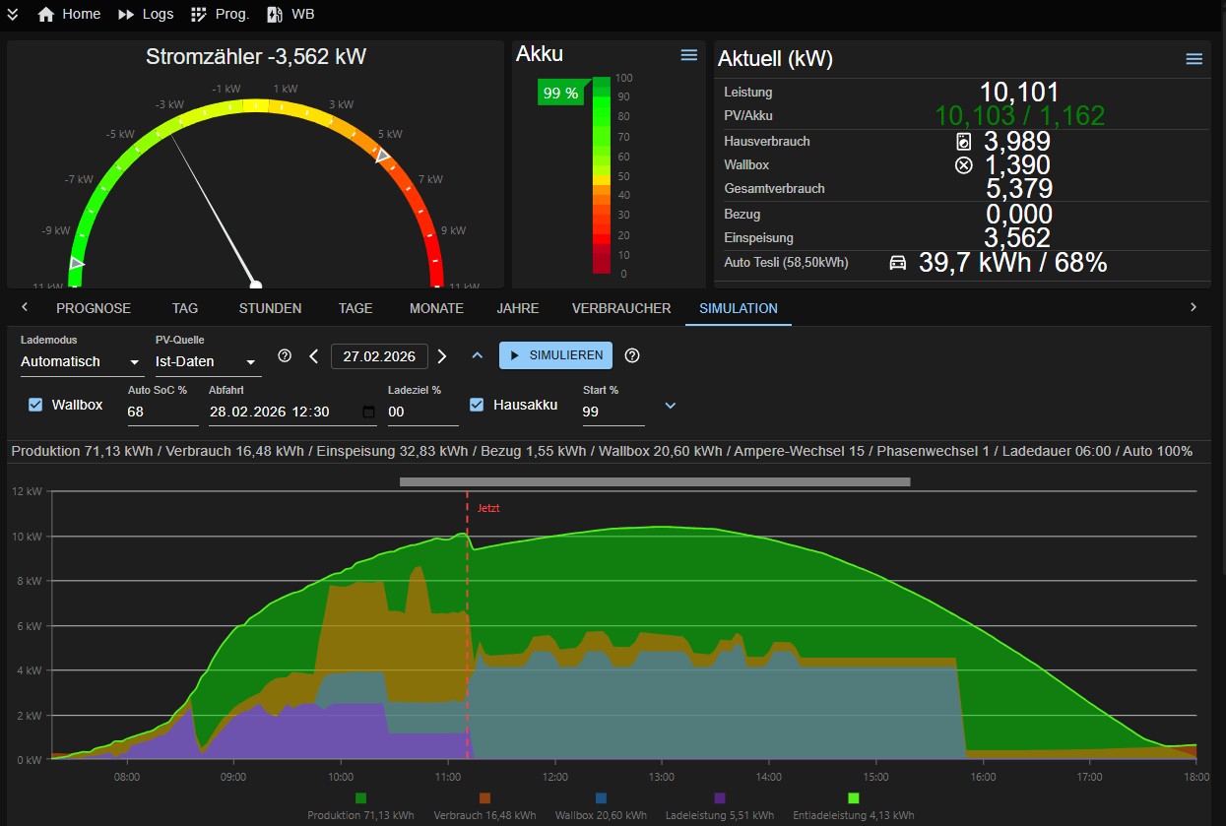Click the car icon beside Auto Tesli
This screenshot has width=1226, height=826.
(x=897, y=263)
